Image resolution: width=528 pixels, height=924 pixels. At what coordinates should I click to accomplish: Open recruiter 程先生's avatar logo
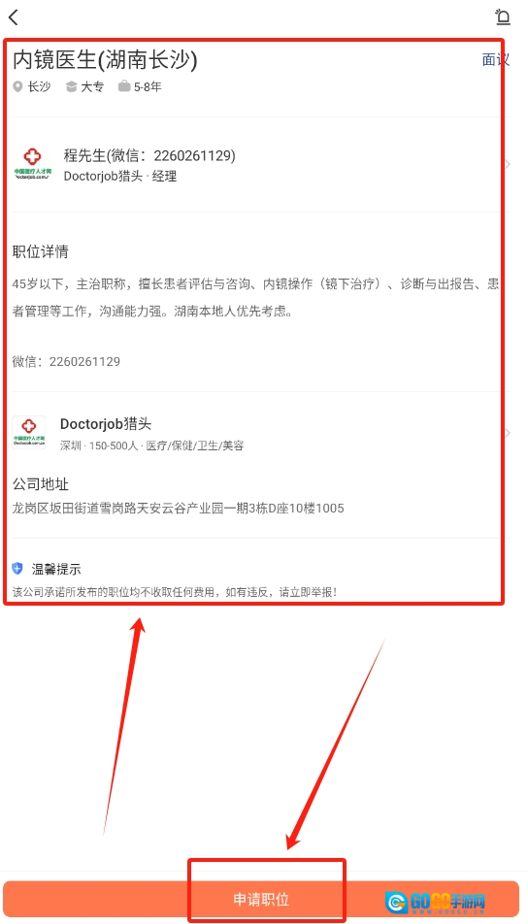[x=32, y=164]
